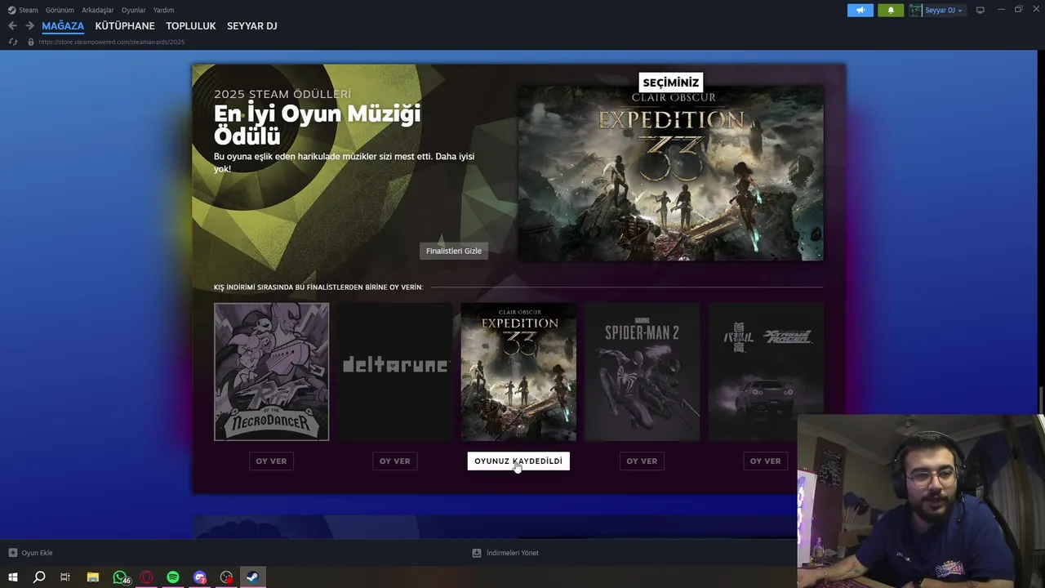Open the Rift of the NecroDancer thumbnail
Screen dimensions: 1045x588
tap(272, 372)
